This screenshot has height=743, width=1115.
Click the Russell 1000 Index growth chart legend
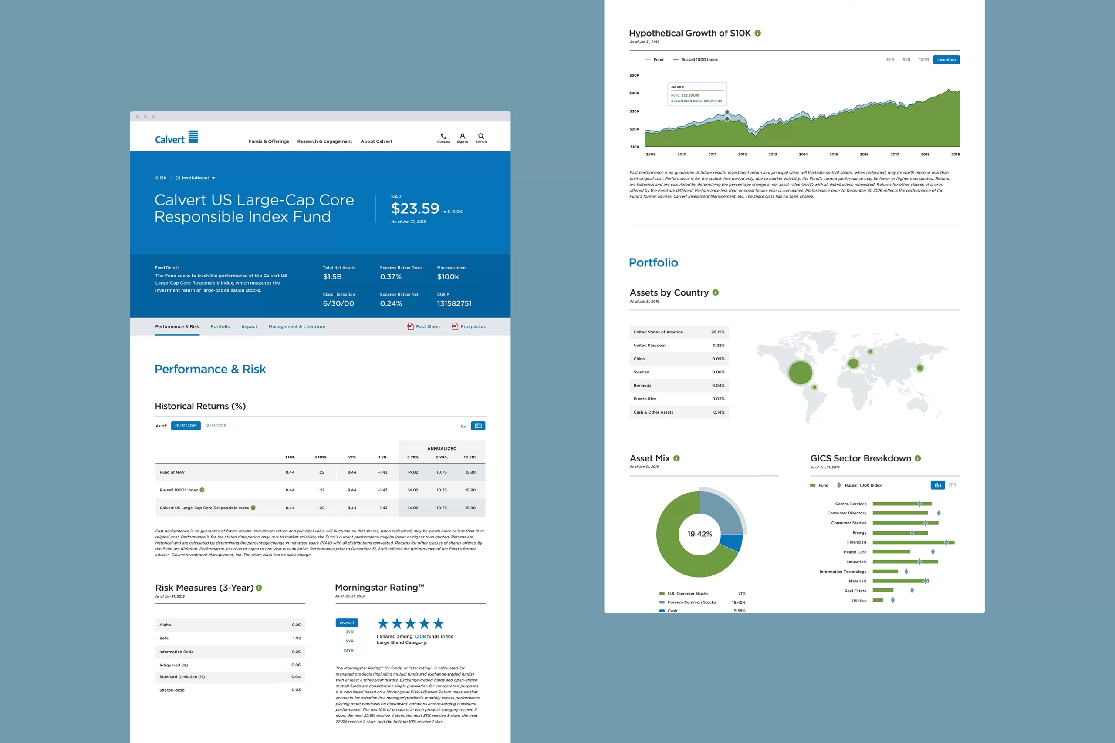click(x=696, y=60)
